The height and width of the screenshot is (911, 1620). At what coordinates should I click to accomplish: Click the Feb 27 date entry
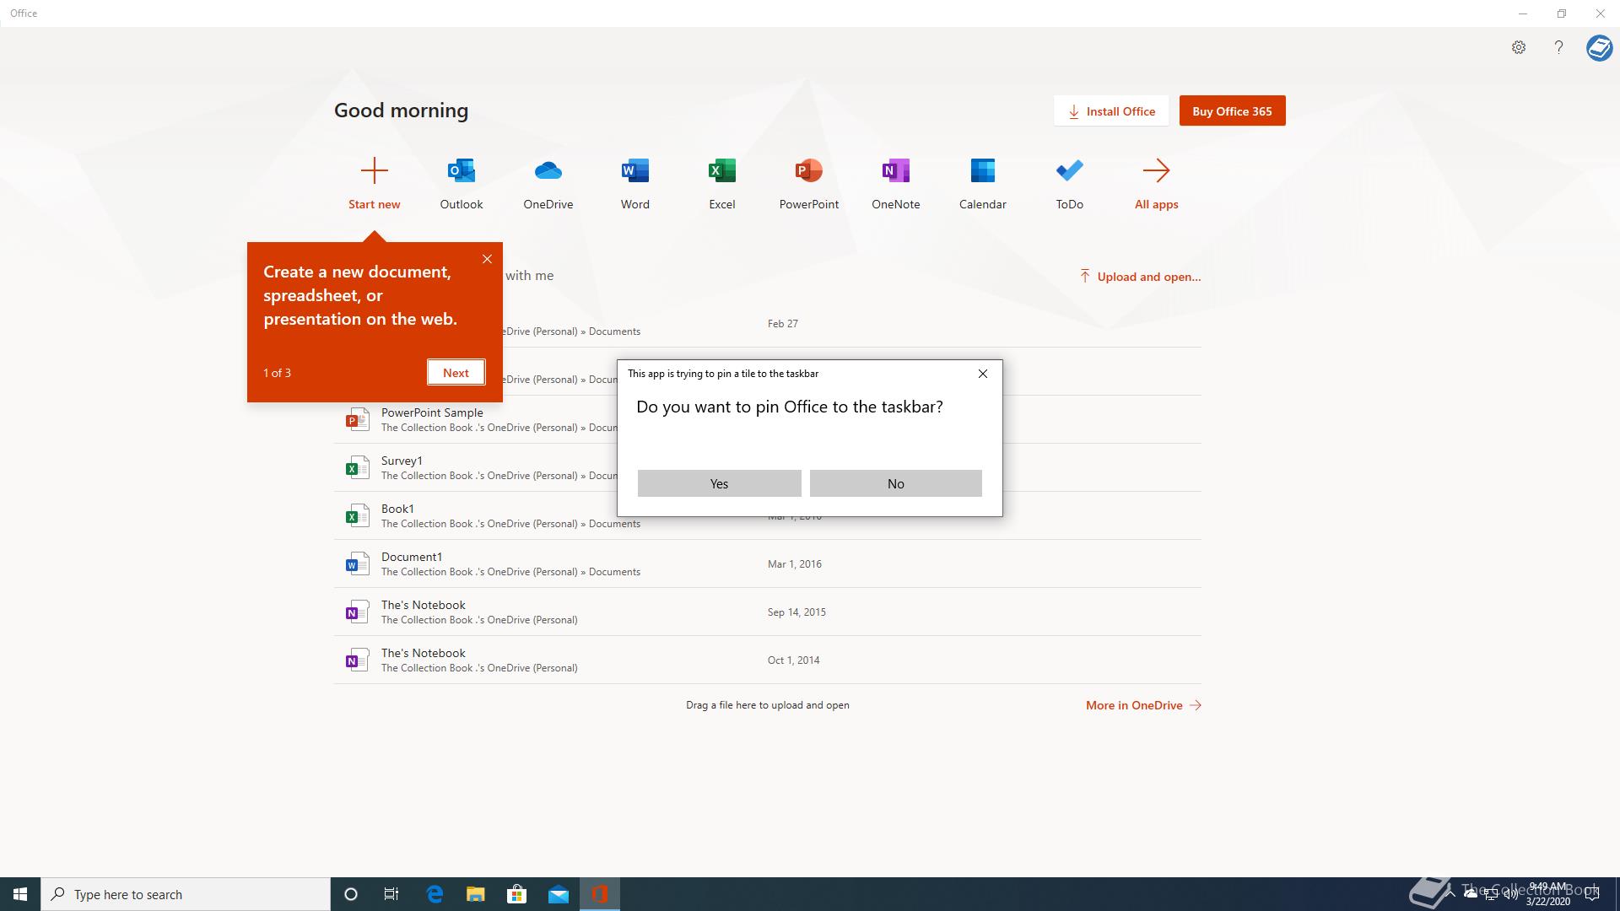click(783, 323)
